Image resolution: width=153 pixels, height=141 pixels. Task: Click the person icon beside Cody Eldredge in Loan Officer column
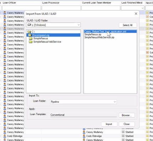[5, 136]
